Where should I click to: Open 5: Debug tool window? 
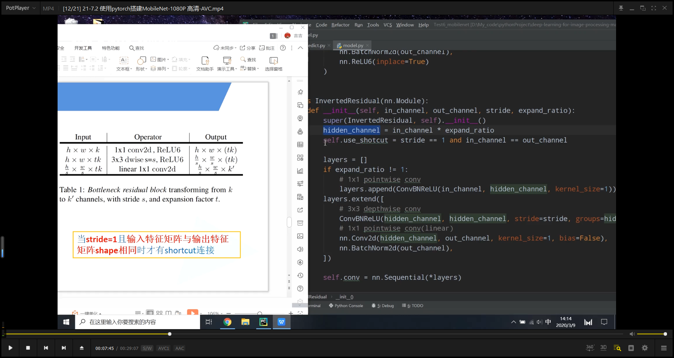click(x=383, y=306)
